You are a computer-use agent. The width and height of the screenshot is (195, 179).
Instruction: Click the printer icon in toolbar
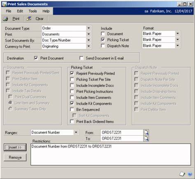point(5,19)
